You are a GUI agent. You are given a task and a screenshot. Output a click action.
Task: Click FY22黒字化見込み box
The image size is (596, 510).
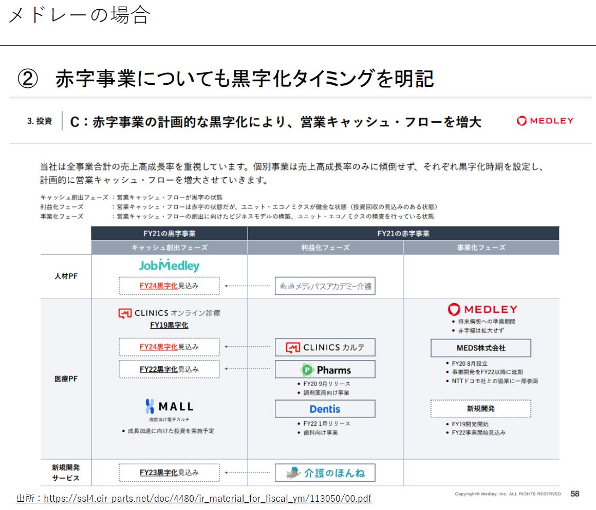(x=169, y=369)
